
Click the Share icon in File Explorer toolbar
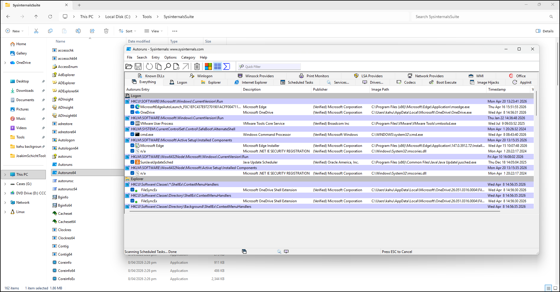(92, 31)
